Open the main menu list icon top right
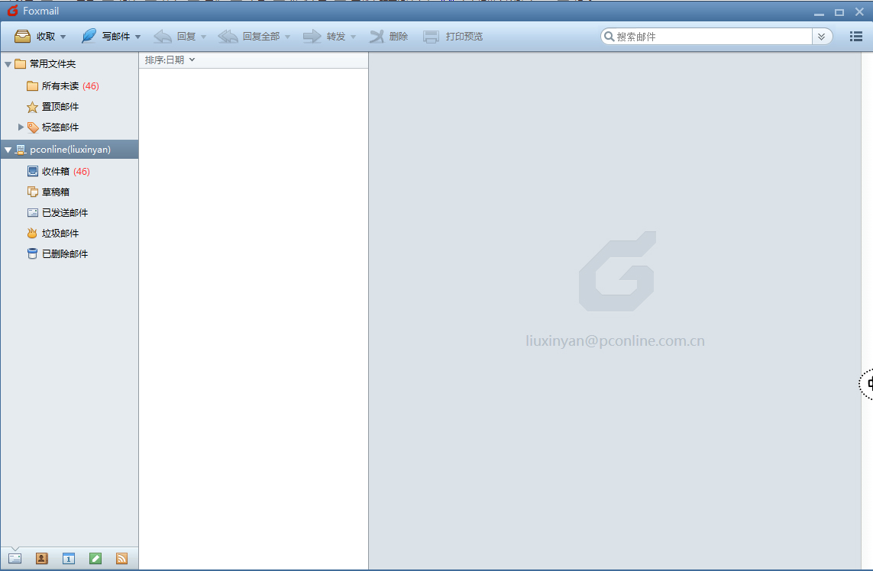873x571 pixels. click(855, 36)
